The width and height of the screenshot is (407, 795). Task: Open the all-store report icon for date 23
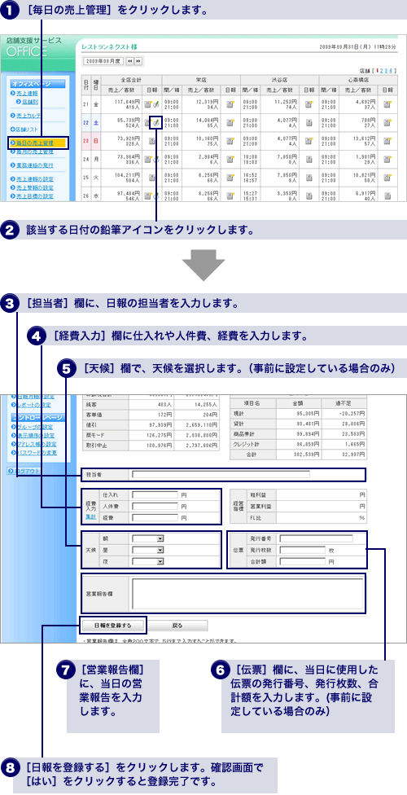coord(151,140)
